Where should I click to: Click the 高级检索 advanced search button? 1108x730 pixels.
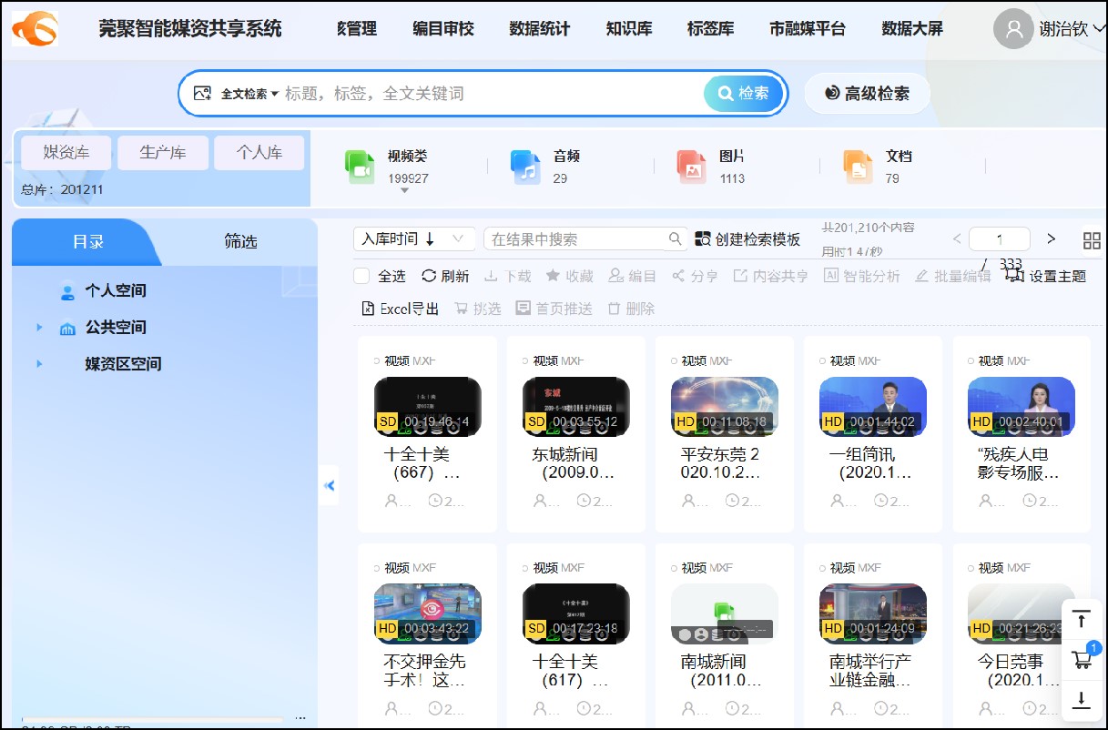point(867,93)
